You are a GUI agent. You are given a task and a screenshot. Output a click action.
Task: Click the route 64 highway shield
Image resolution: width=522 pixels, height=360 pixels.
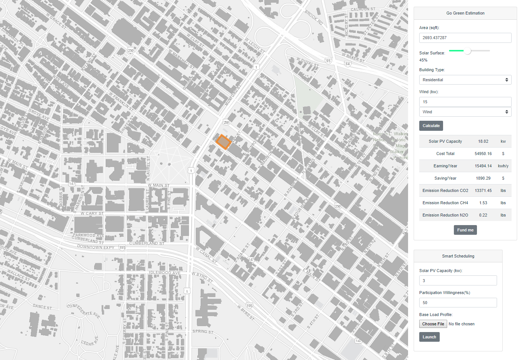(347, 64)
